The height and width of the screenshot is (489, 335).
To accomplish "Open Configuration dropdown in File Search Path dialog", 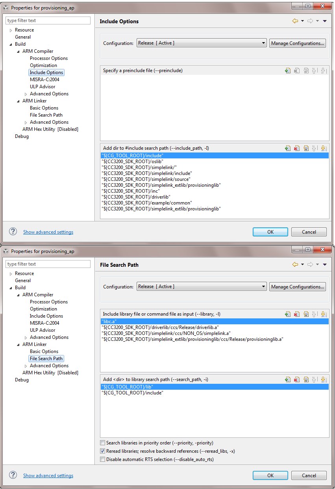I will click(x=202, y=286).
